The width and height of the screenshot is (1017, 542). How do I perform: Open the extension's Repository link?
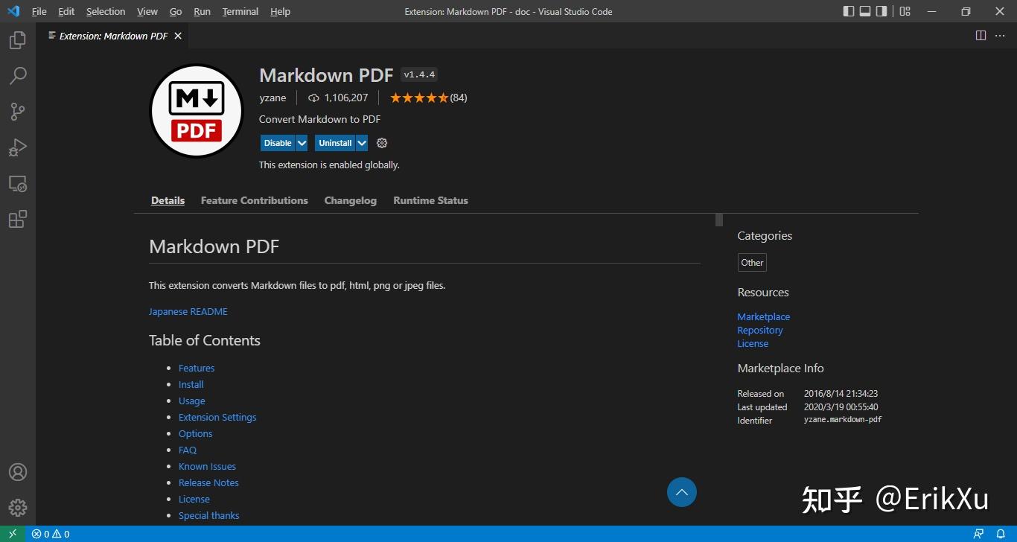click(759, 330)
